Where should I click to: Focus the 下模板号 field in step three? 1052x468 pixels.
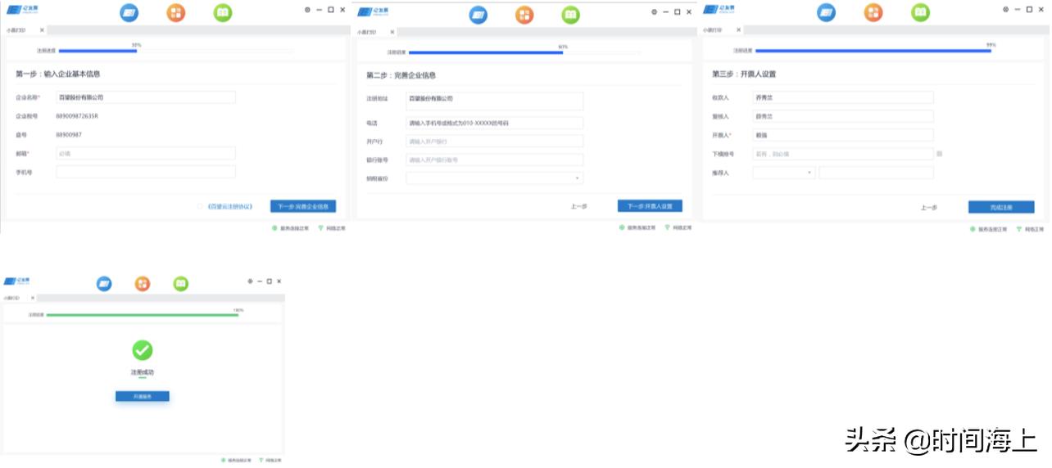pyautogui.click(x=843, y=154)
